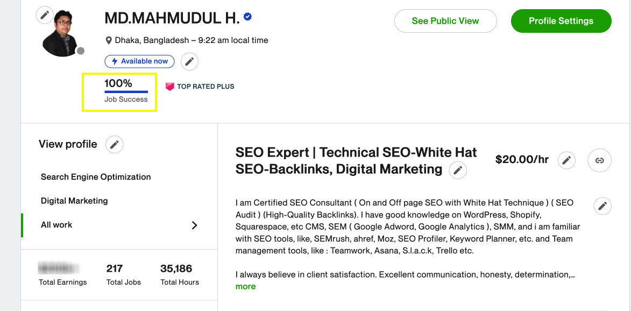
Task: Edit the profile photo with pencil icon
Action: 45,15
